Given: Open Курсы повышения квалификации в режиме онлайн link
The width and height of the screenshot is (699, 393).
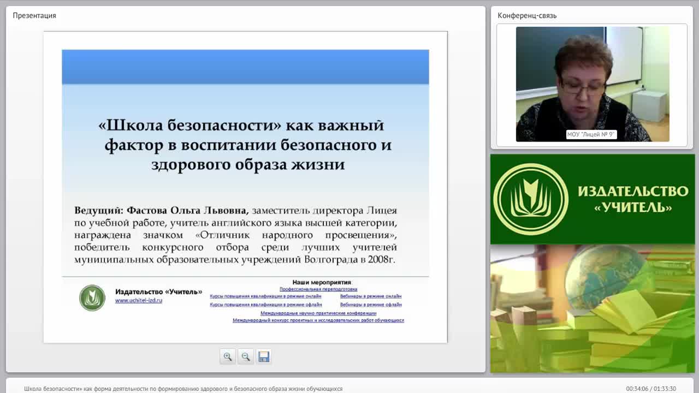Looking at the screenshot, I should tap(265, 296).
